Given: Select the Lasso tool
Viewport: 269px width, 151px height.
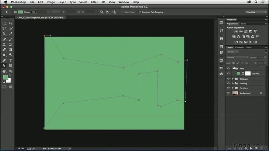Looking at the screenshot, I should click(x=4, y=29).
